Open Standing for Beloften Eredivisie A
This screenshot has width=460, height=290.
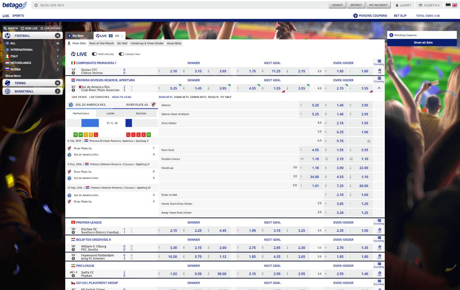click(379, 239)
